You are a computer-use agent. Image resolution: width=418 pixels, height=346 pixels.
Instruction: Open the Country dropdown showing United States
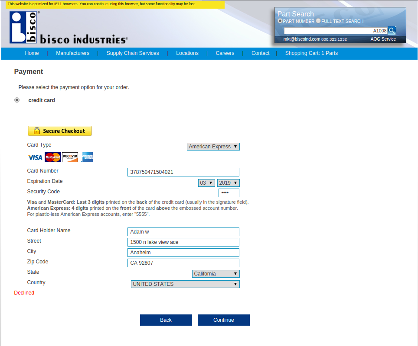coord(185,284)
